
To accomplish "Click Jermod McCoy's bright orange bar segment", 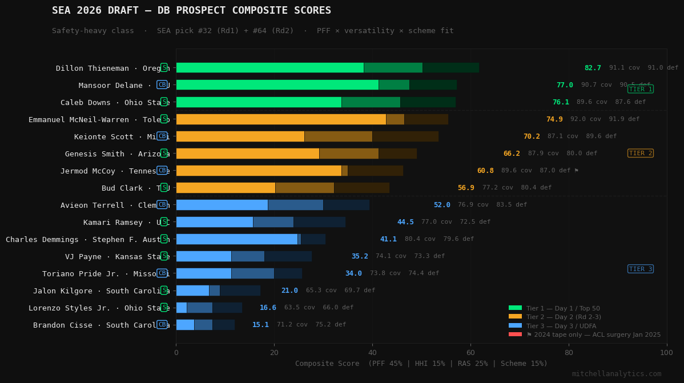I will 259,171.
